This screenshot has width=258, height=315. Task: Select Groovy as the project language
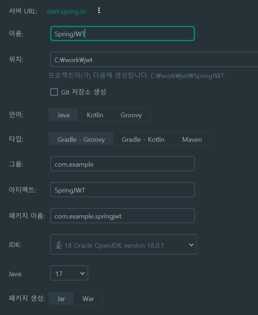point(131,115)
